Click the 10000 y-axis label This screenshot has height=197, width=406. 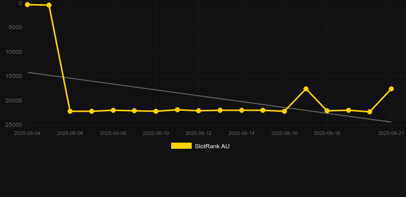point(14,52)
